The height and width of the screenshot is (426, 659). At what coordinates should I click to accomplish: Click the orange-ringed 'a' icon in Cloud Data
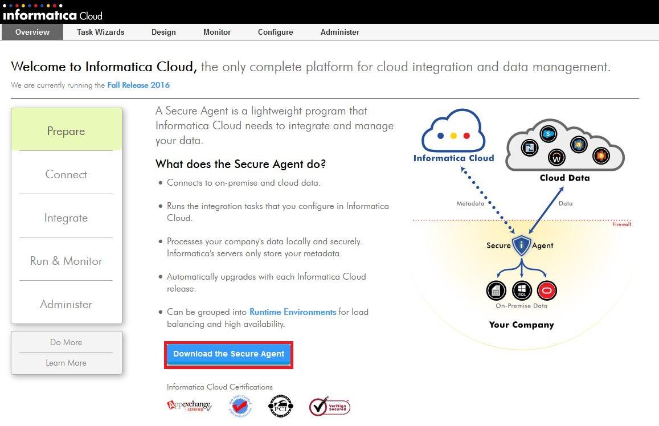pyautogui.click(x=601, y=155)
